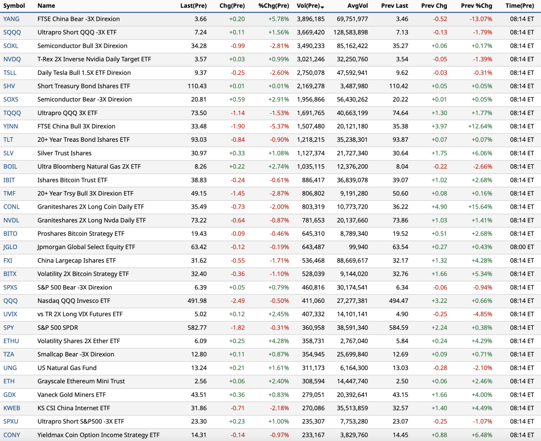541x441 pixels.
Task: Sort by Time(Pre) column header
Action: click(519, 6)
